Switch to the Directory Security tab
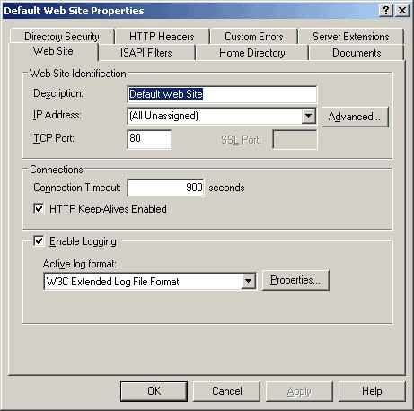The width and height of the screenshot is (414, 411). (62, 37)
